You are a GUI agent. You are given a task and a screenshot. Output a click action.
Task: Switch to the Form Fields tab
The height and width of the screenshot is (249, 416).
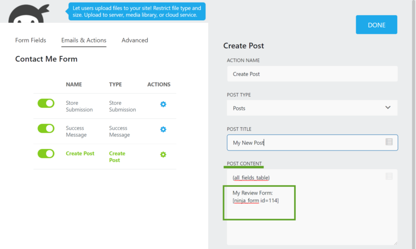pyautogui.click(x=31, y=40)
